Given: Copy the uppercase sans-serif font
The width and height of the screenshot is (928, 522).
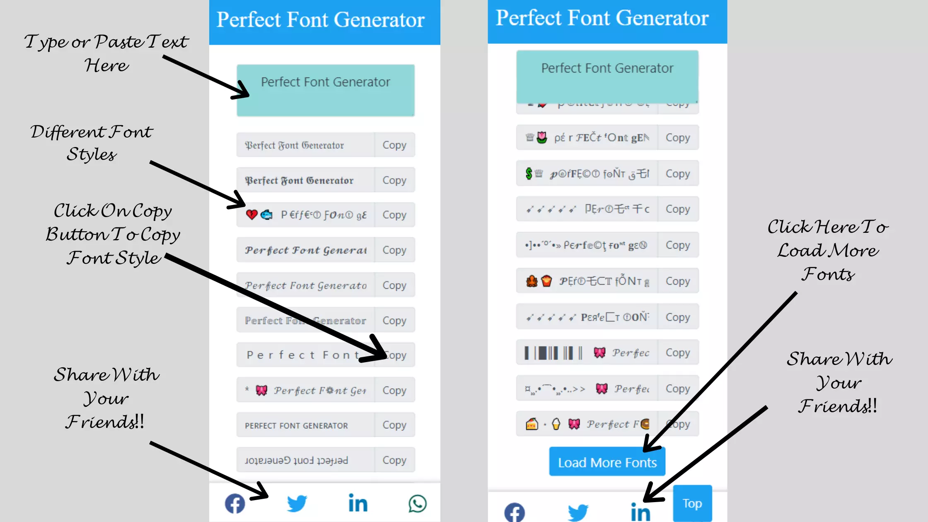Looking at the screenshot, I should tap(394, 425).
